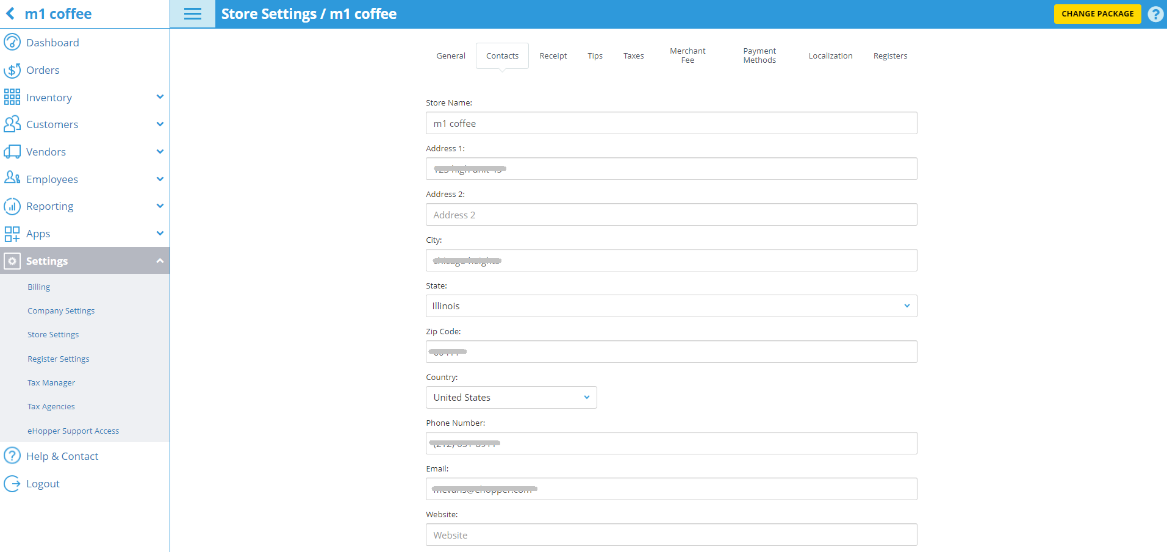1167x552 pixels.
Task: Click the CHANGE PACKAGE button
Action: point(1097,14)
